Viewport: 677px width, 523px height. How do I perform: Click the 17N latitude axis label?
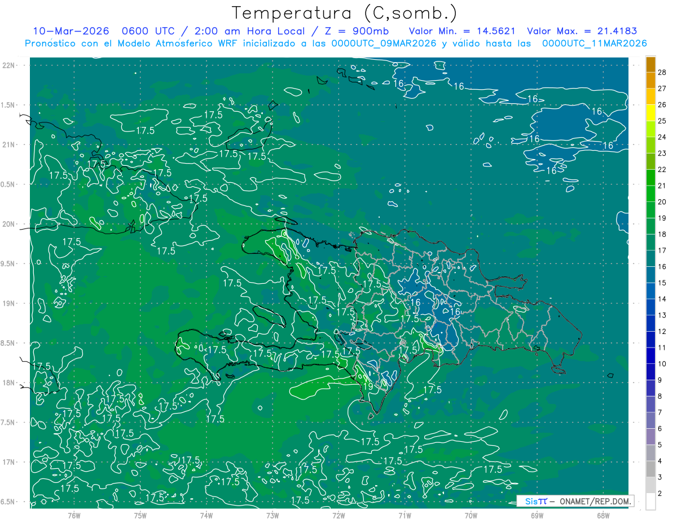tap(9, 462)
